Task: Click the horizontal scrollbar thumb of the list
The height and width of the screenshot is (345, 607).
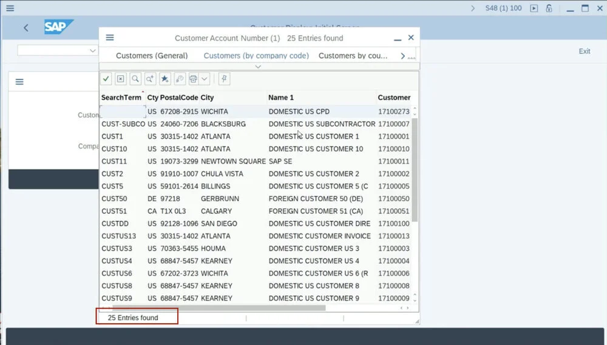Action: (219, 308)
